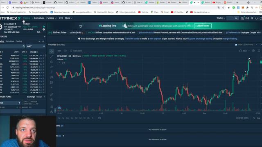The image size is (262, 147).
Task: Open the Derivatives menu item
Action: (x=39, y=18)
